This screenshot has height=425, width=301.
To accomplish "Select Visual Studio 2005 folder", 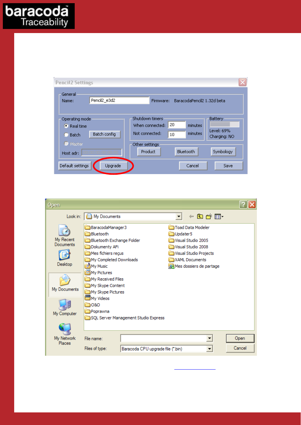I will pyautogui.click(x=188, y=241).
